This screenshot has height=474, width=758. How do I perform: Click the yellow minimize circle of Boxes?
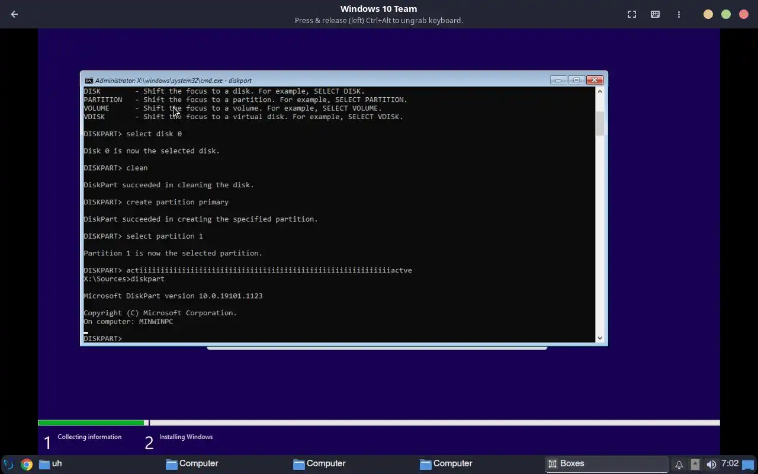pos(708,14)
